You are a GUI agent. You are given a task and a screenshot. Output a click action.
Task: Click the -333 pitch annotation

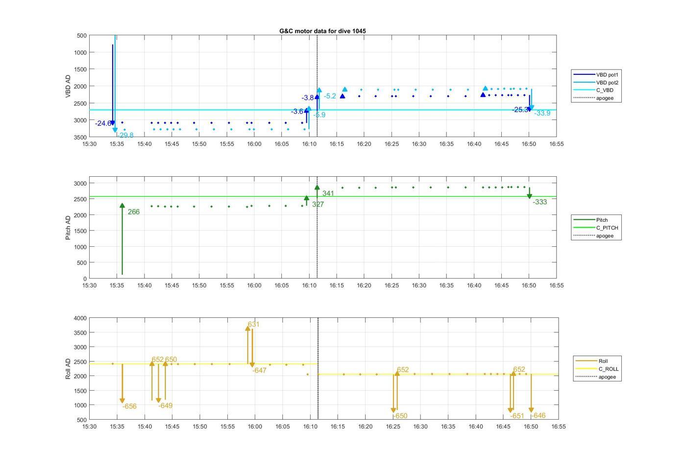(x=540, y=202)
